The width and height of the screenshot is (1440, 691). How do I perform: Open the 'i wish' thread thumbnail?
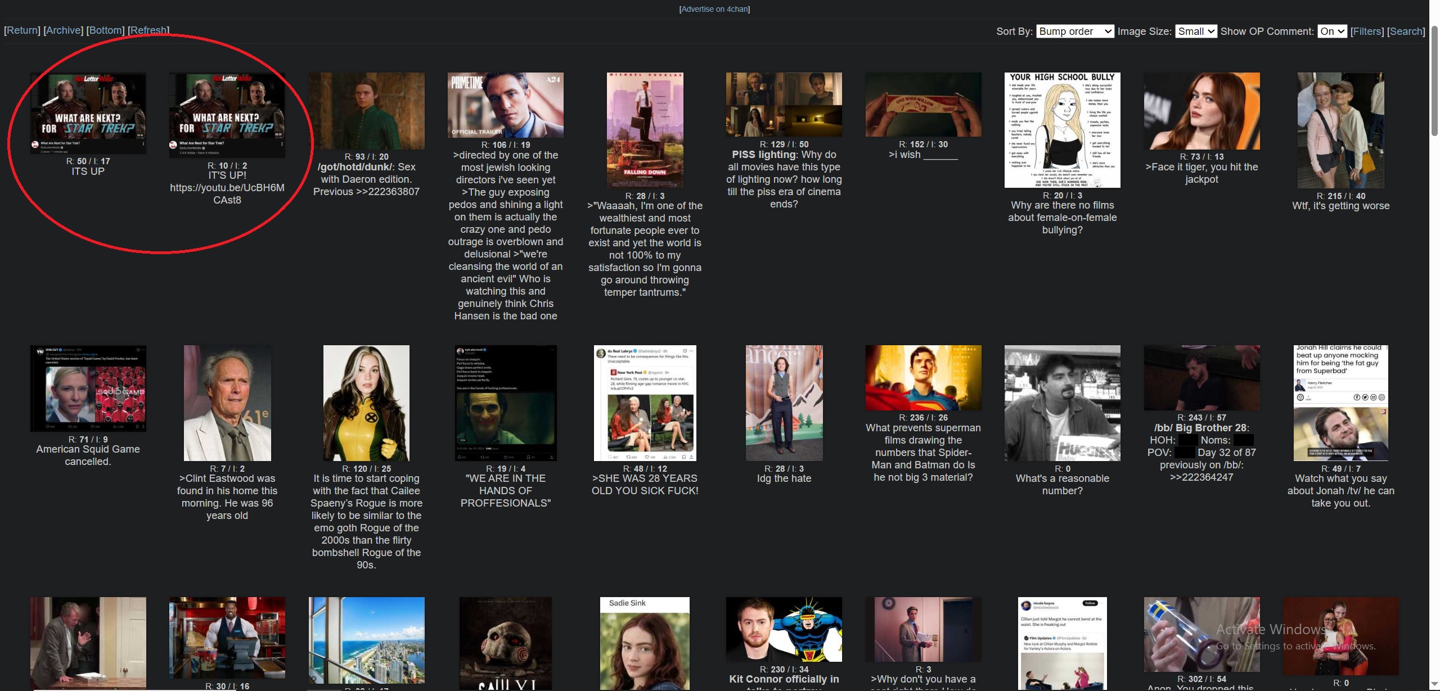[x=924, y=105]
